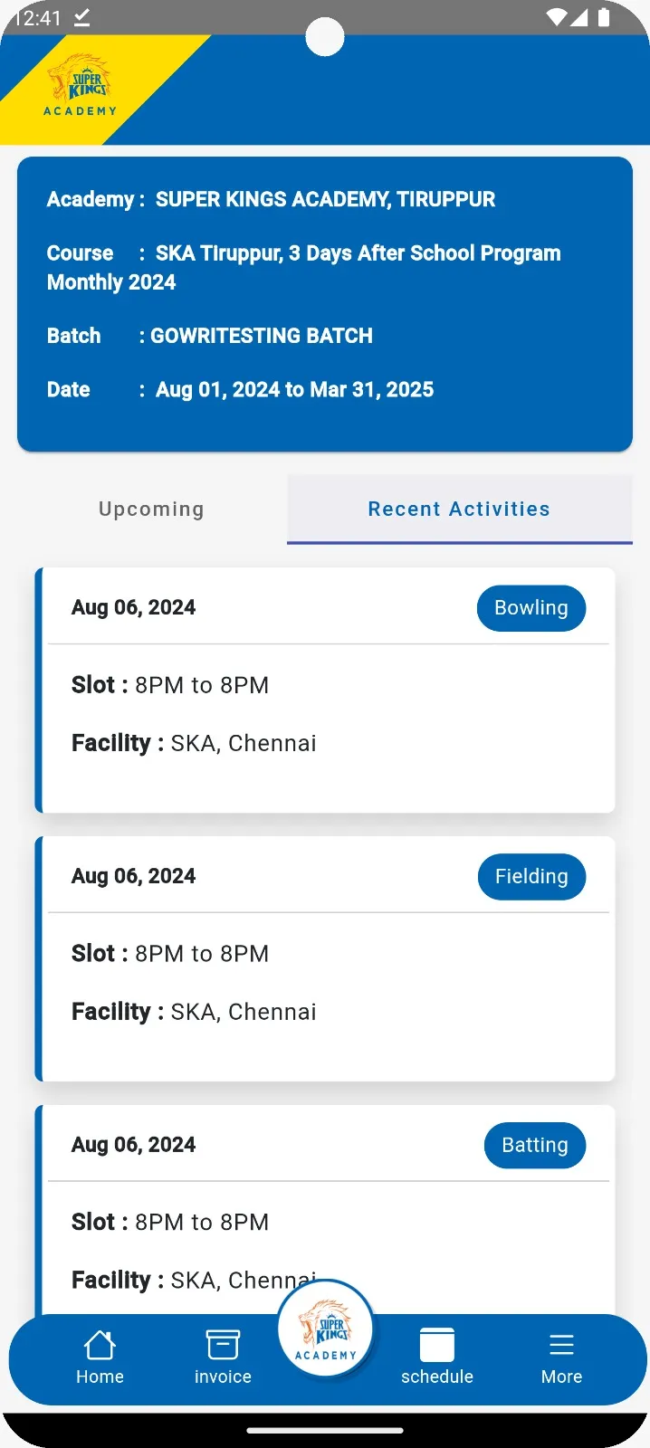The height and width of the screenshot is (1448, 650).
Task: Open the More hamburger menu icon
Action: (561, 1346)
